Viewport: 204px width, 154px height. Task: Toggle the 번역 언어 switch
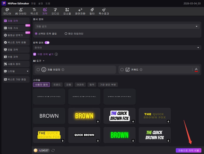(x=47, y=43)
